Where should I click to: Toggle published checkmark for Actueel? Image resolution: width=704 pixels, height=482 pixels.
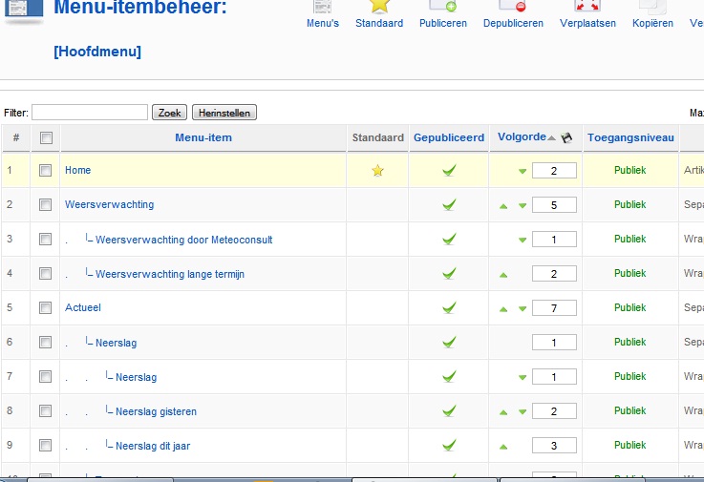click(x=449, y=308)
